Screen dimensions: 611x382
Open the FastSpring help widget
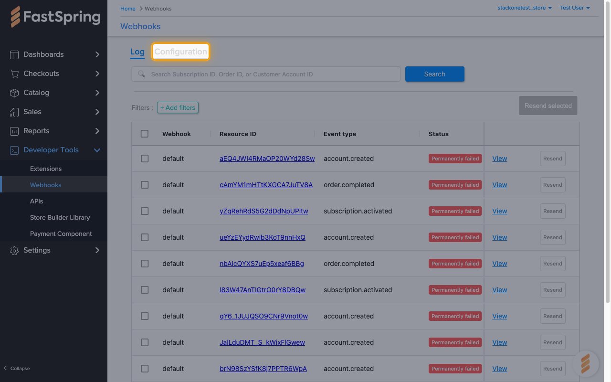(x=585, y=363)
